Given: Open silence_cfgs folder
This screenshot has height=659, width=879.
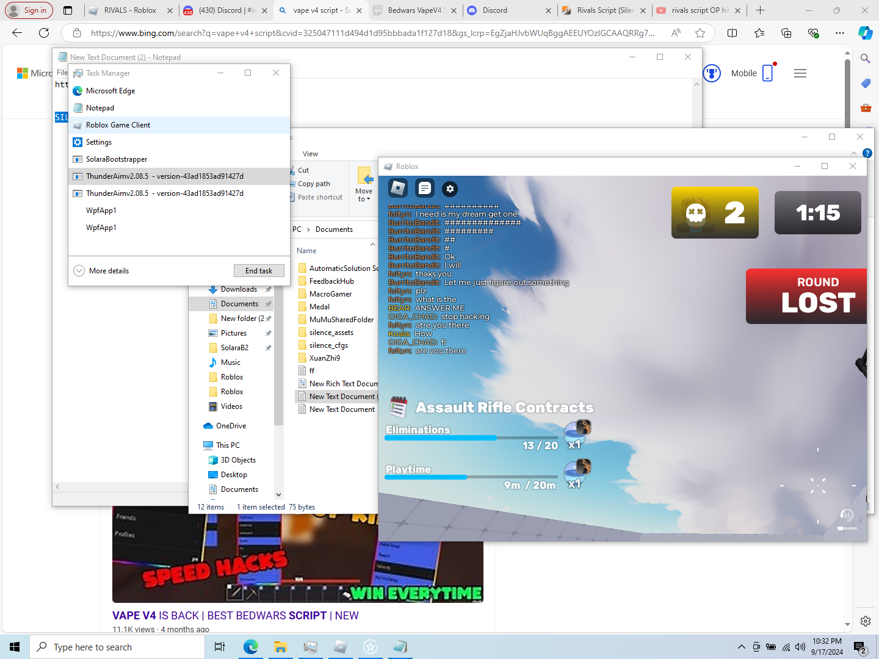Looking at the screenshot, I should pyautogui.click(x=328, y=345).
